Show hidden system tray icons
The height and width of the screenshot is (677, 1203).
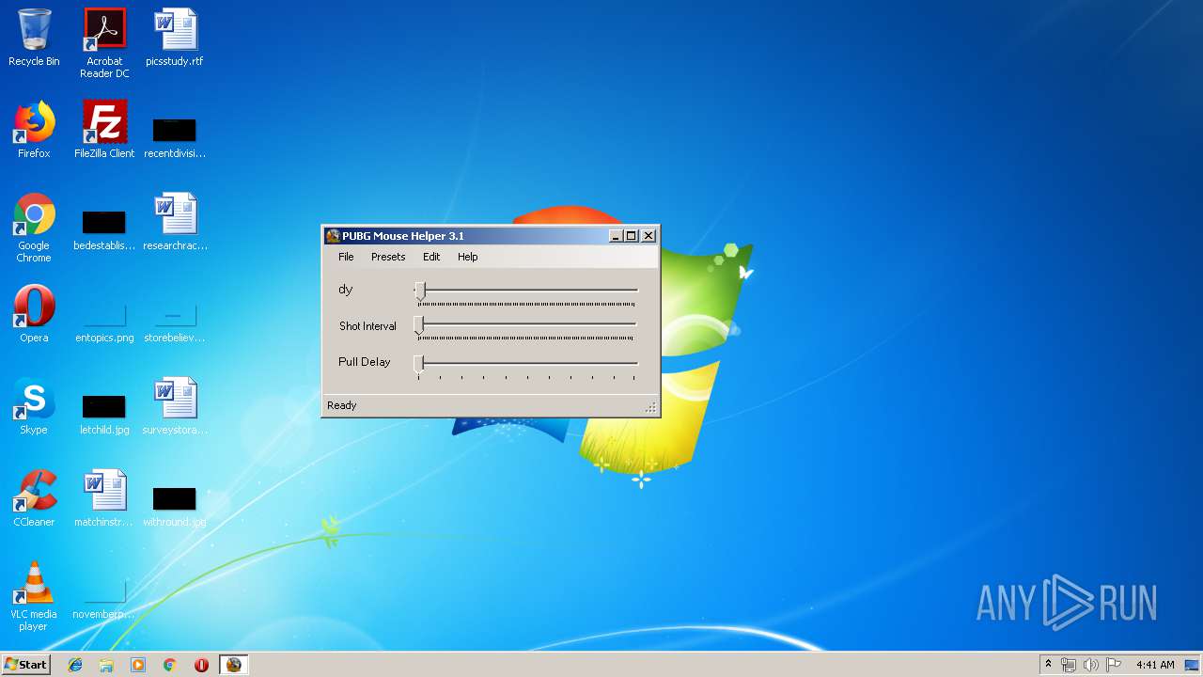click(1048, 665)
